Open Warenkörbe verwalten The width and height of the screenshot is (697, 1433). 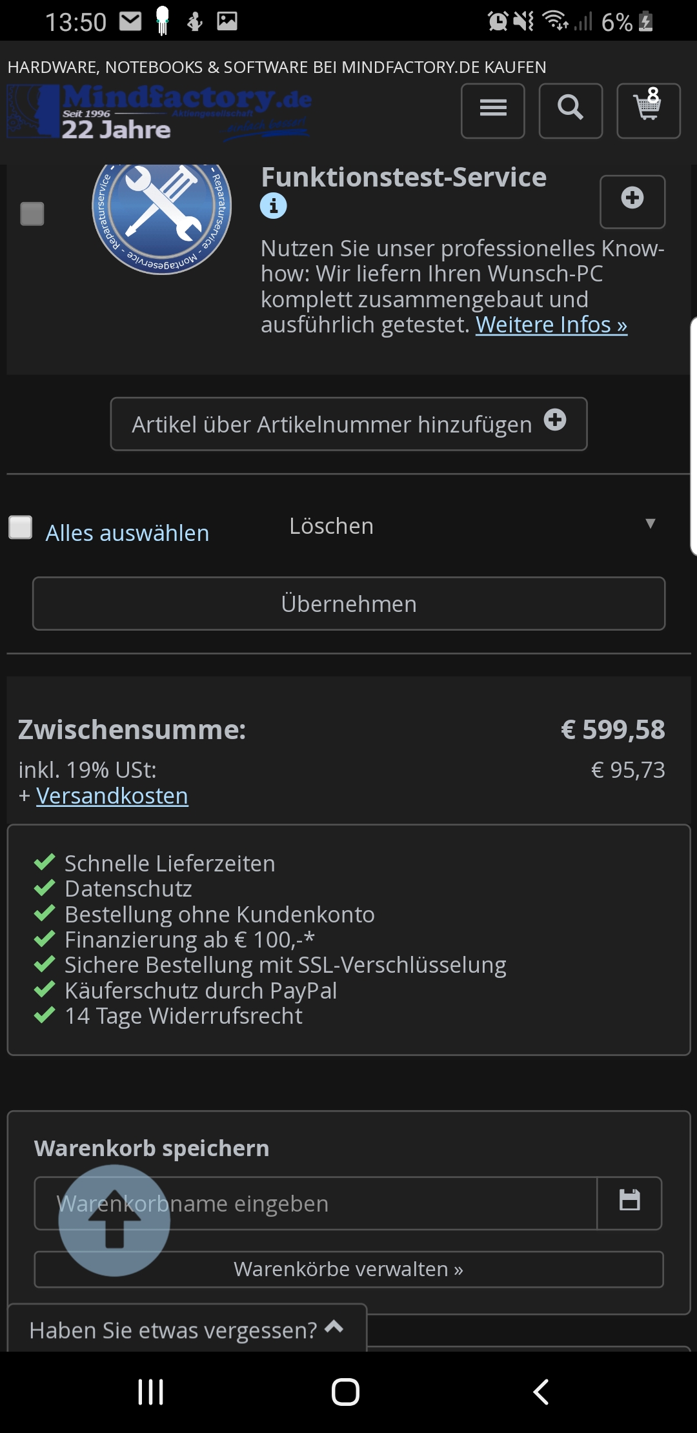coord(348,1269)
